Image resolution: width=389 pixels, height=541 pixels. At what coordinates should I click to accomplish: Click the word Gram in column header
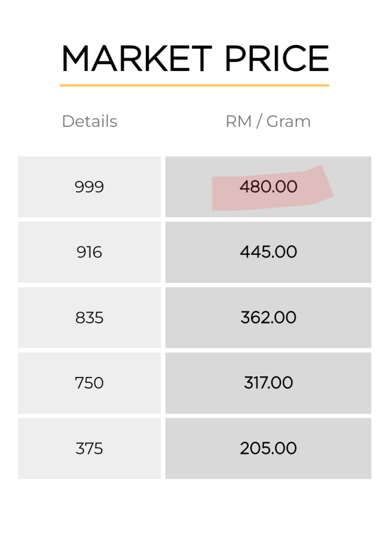click(x=289, y=121)
